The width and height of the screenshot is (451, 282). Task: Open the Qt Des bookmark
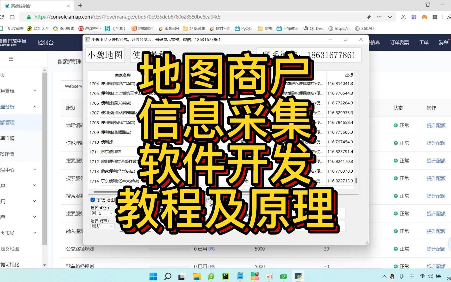(313, 28)
